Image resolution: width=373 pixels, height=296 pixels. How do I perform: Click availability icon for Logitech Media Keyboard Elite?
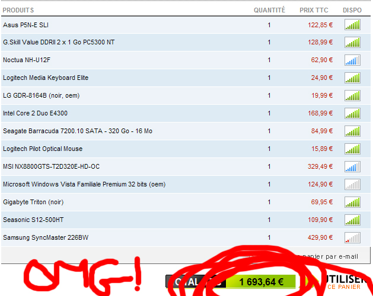[352, 78]
